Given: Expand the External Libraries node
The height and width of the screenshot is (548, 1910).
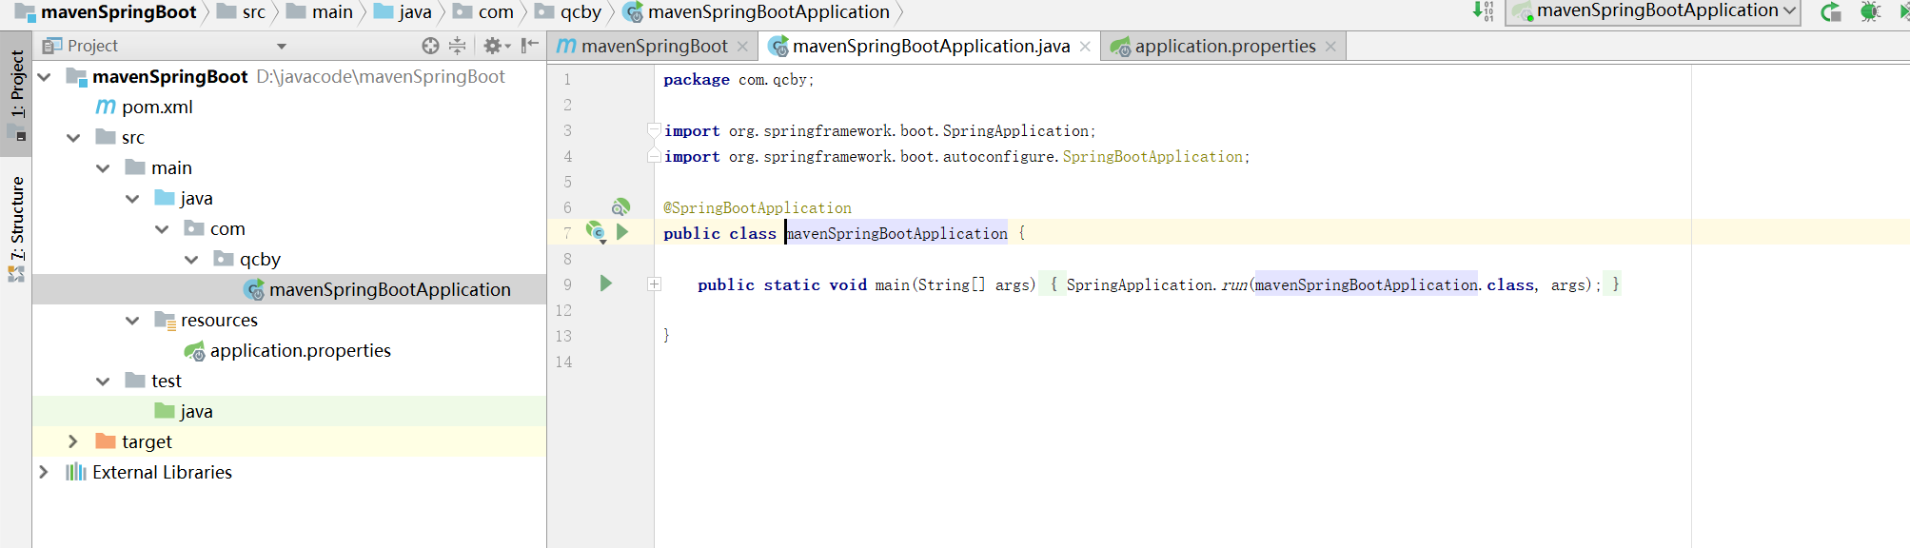Looking at the screenshot, I should point(44,472).
